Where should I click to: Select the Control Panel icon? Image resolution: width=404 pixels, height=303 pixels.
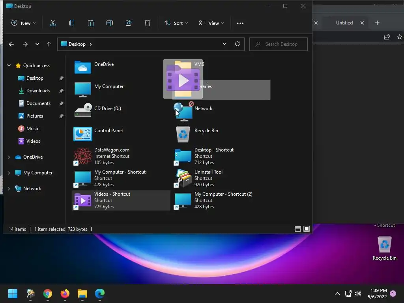[x=83, y=134]
